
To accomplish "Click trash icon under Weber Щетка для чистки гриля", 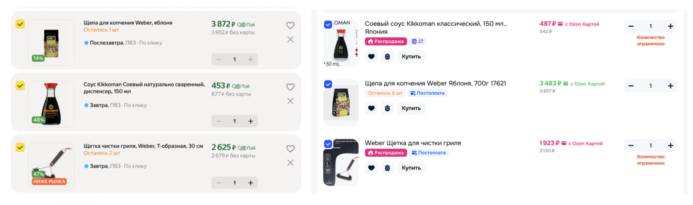I will coord(387,168).
